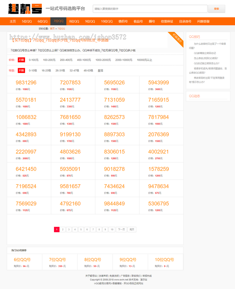Click QQ number 5306795 listing

click(159, 203)
